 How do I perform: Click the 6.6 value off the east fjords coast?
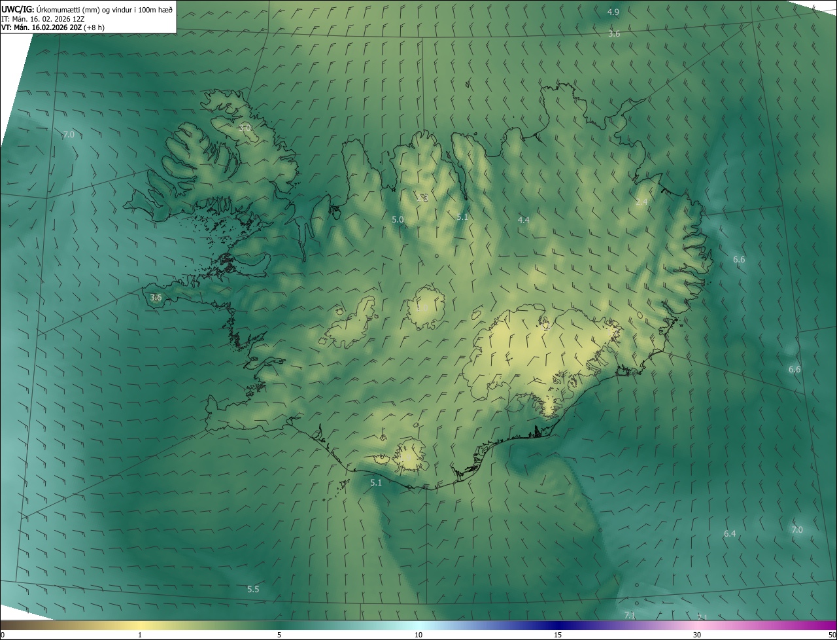pos(739,260)
